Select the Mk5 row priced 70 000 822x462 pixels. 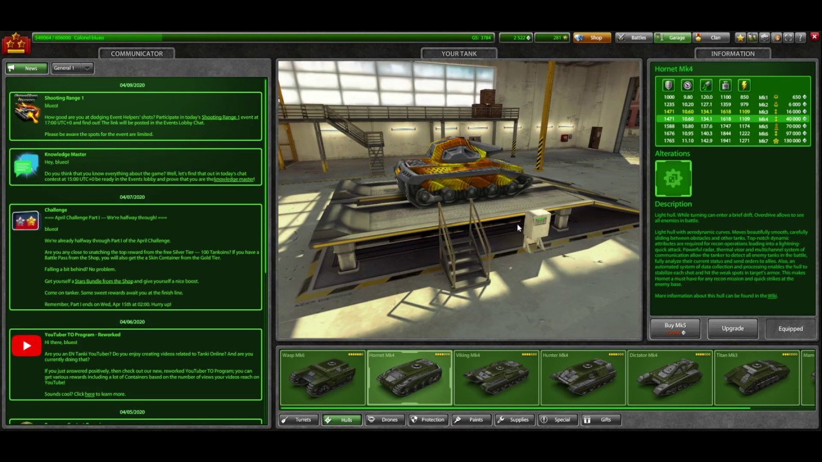click(x=732, y=126)
